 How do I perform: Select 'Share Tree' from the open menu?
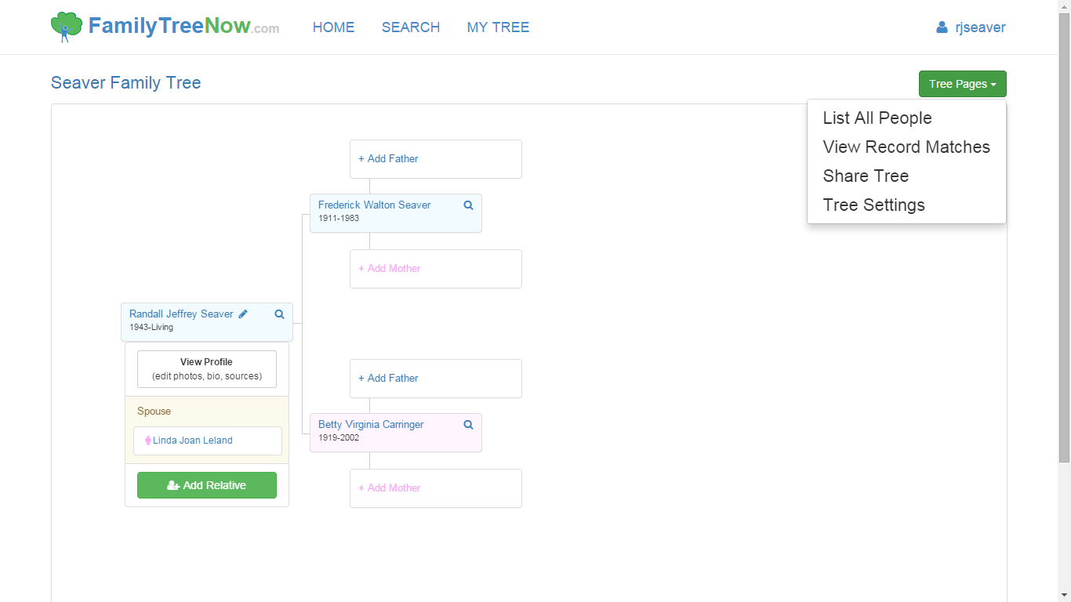point(866,176)
